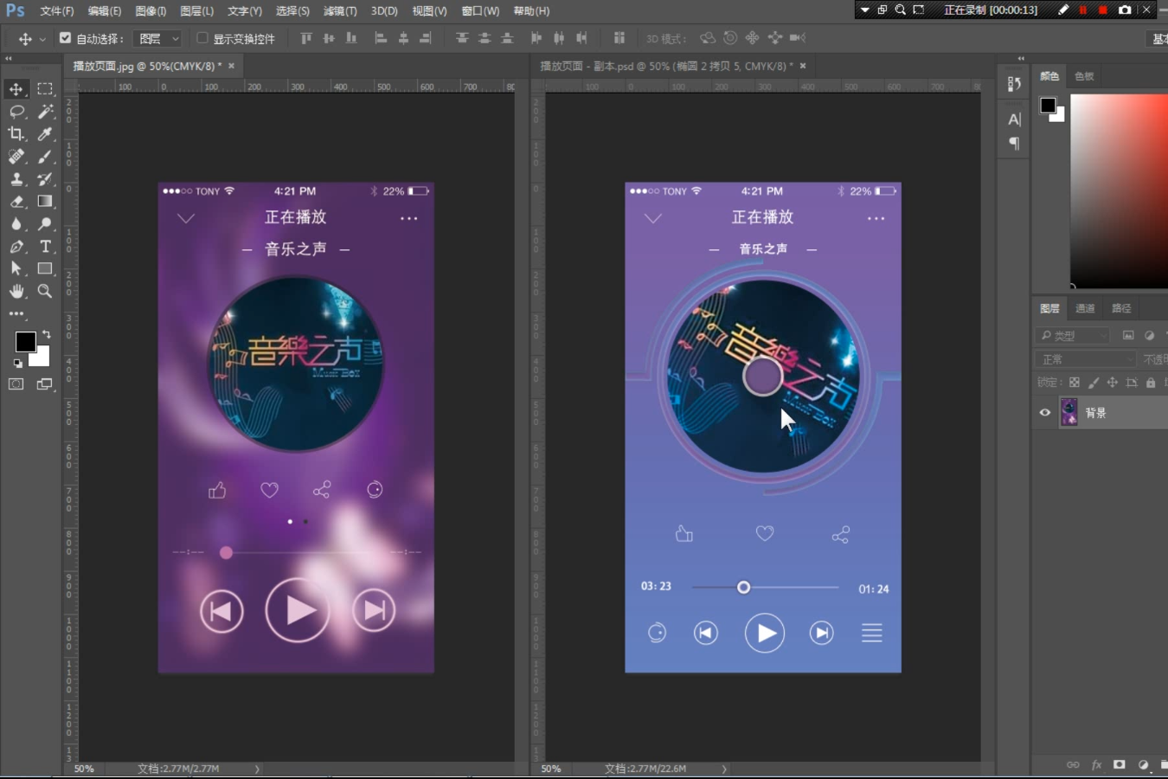Close the 播放页面.jpg document tab

(231, 66)
